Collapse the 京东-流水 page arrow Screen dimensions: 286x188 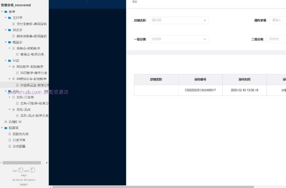click(10, 109)
